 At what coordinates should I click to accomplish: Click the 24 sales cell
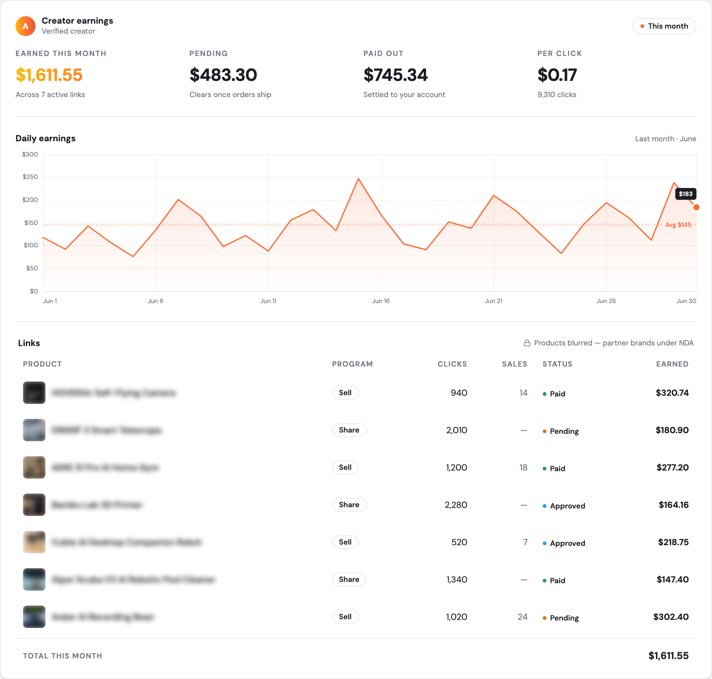point(522,616)
